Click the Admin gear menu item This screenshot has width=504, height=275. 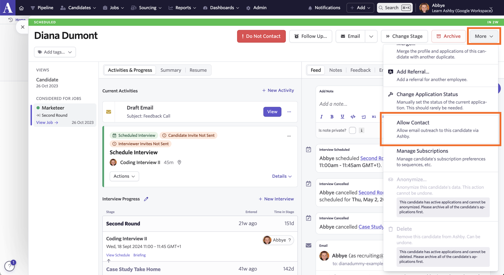pos(256,8)
